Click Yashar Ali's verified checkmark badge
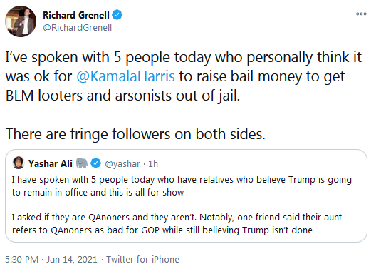Viewport: 376px width, 274px height. [95, 163]
